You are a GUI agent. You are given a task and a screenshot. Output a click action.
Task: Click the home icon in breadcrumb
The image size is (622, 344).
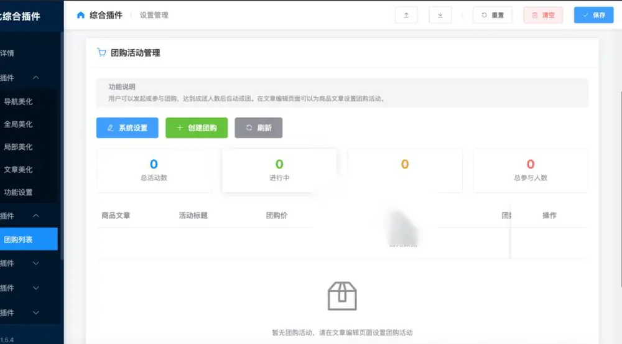click(x=80, y=15)
